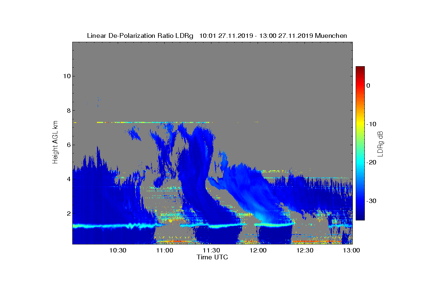Click the dark blue bottom of the colorbar

click(360, 217)
